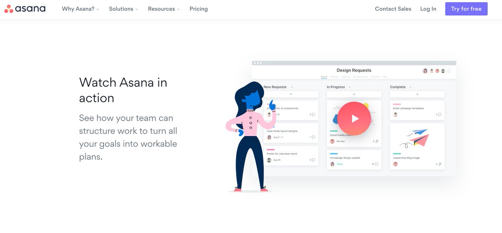Click comment icon on Email campaign templates card
This screenshot has width=502, height=233.
pos(440,114)
